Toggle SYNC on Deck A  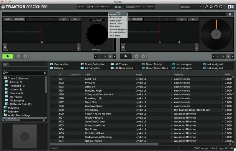pos(8,19)
